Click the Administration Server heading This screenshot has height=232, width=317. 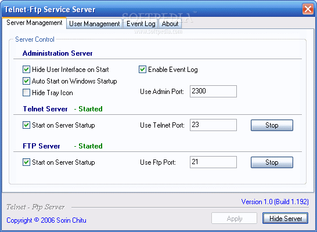point(57,53)
